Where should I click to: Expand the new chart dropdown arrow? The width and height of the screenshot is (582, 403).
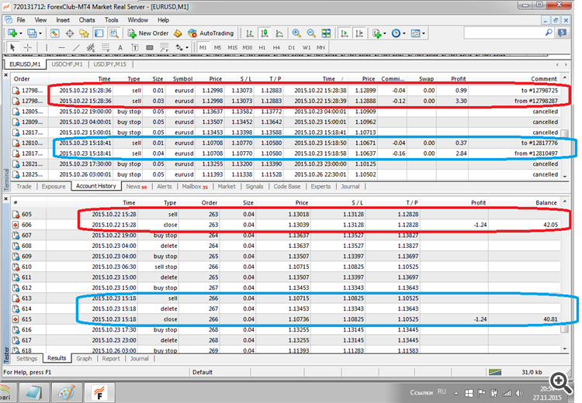(x=22, y=33)
